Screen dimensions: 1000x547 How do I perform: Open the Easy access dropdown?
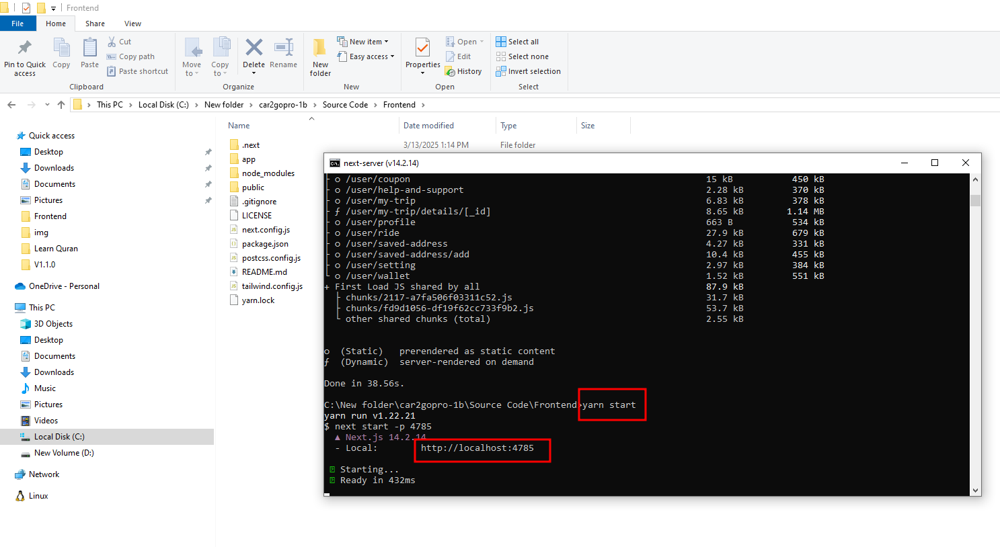[366, 56]
